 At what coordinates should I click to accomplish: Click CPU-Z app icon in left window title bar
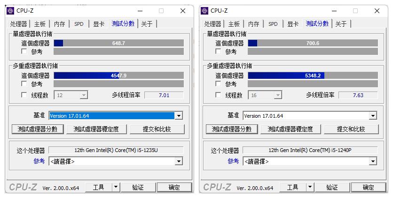coord(10,11)
